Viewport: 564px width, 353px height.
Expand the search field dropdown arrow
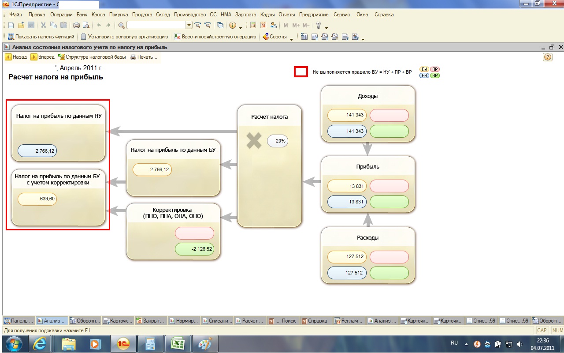(189, 25)
